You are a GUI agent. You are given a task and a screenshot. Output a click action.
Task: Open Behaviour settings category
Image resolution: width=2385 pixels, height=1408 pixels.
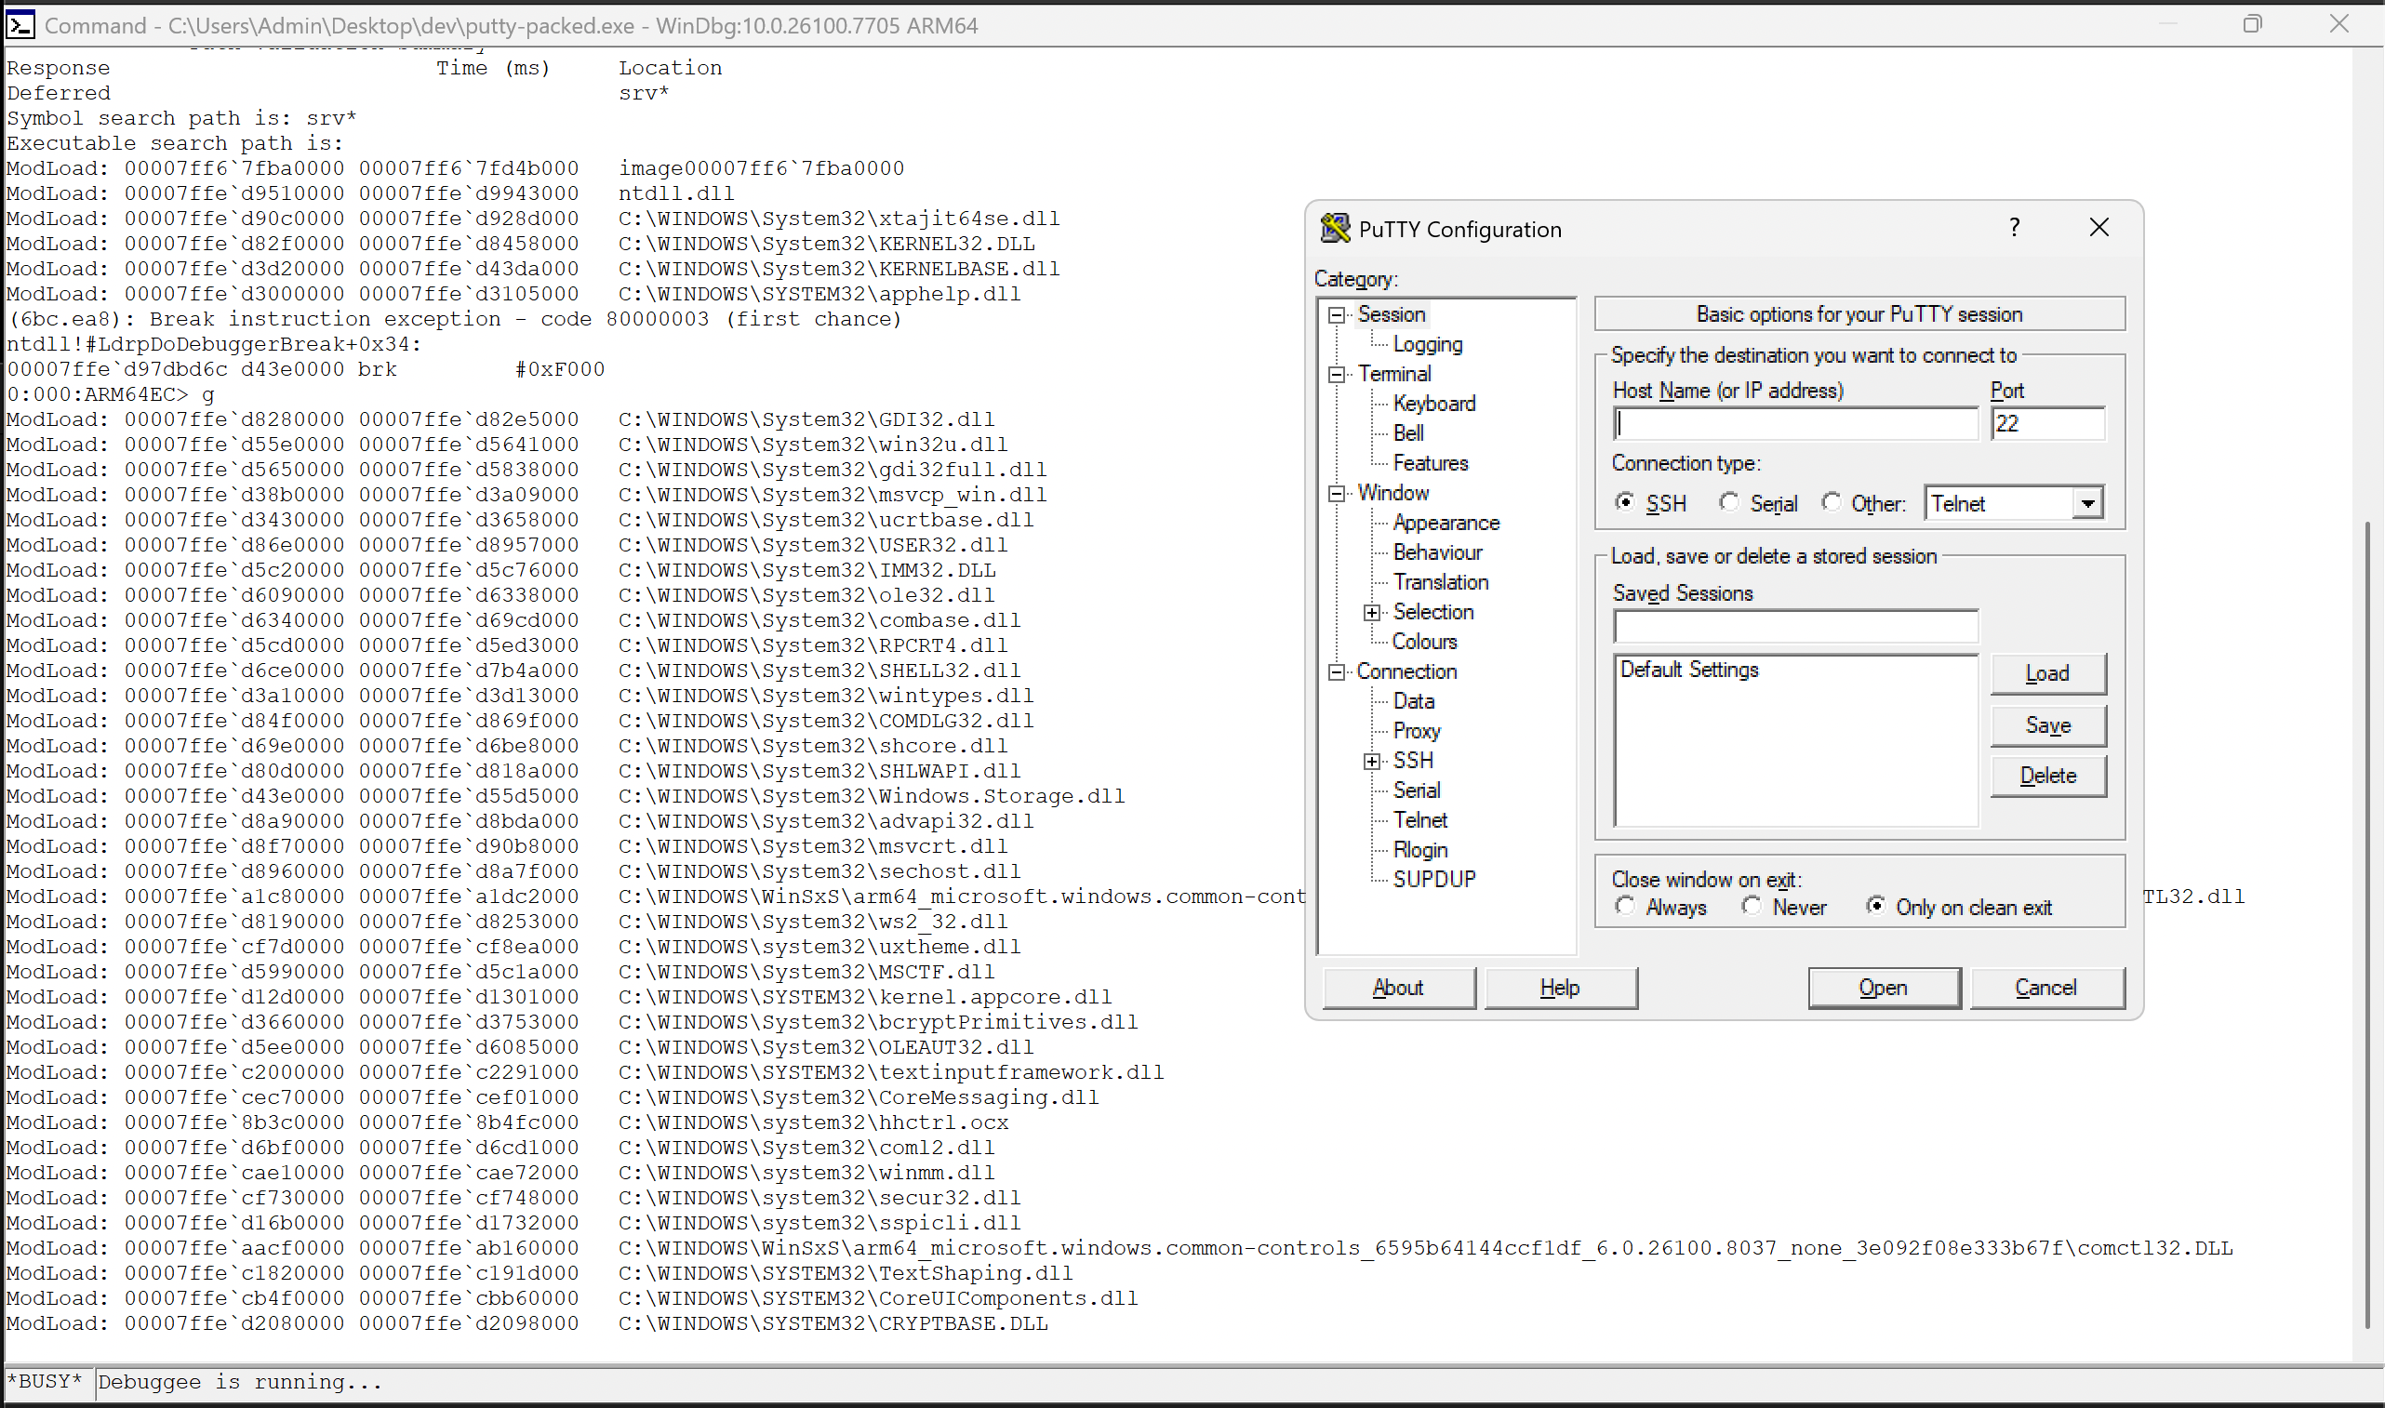click(x=1437, y=552)
